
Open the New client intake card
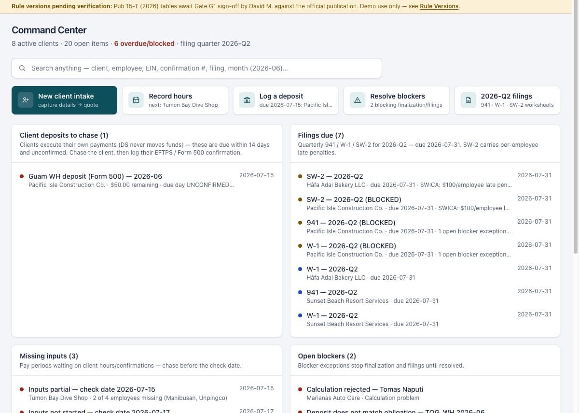pos(64,100)
